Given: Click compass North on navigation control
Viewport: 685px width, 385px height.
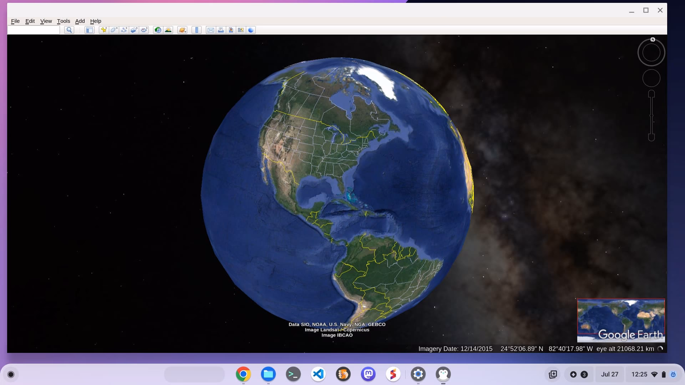Looking at the screenshot, I should (652, 40).
